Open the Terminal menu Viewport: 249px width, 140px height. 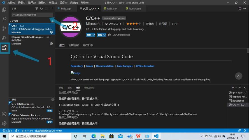[x=74, y=3]
